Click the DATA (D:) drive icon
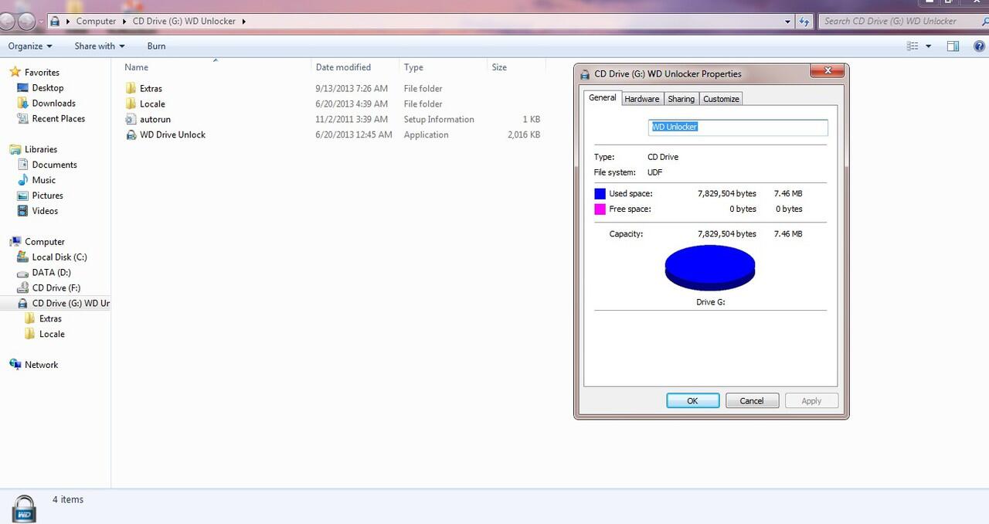Image resolution: width=989 pixels, height=524 pixels. (22, 272)
